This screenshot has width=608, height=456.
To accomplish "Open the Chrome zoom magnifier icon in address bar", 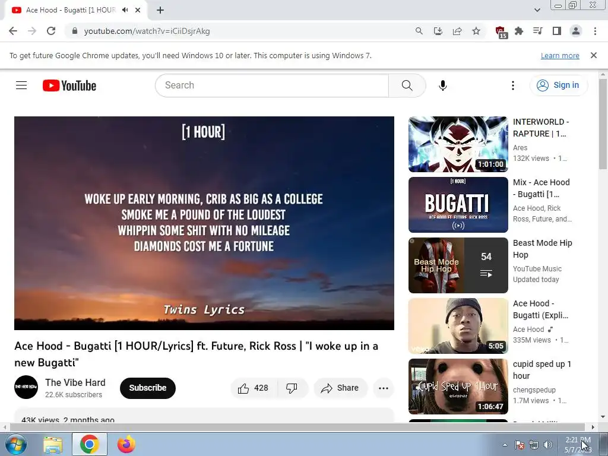I will [x=419, y=31].
